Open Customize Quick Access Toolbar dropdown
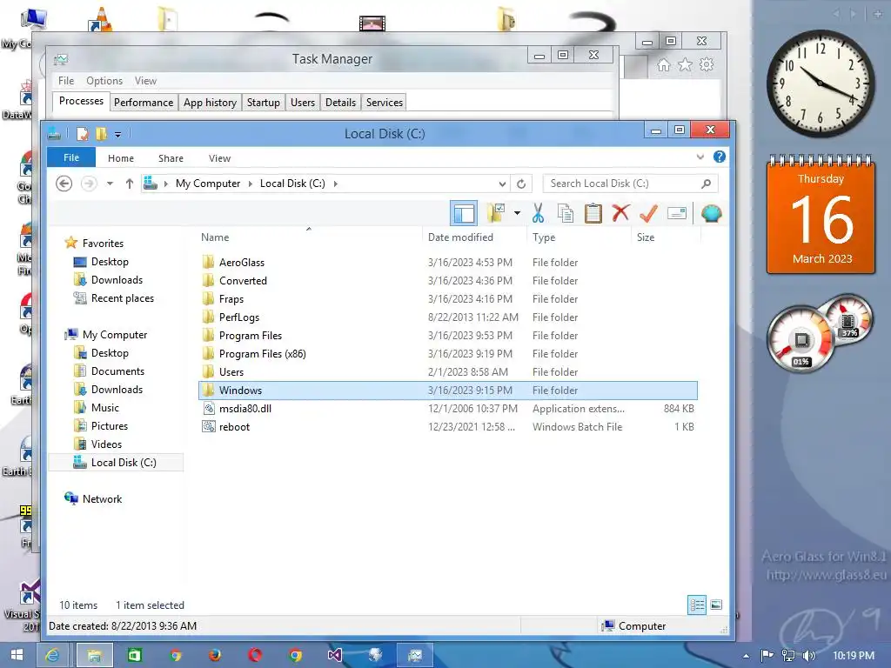The height and width of the screenshot is (668, 891). click(117, 135)
